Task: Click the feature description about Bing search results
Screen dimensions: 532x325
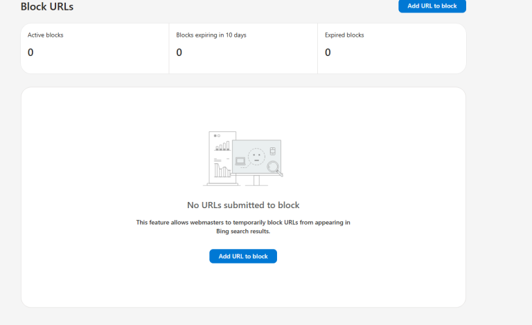Action: point(243,227)
